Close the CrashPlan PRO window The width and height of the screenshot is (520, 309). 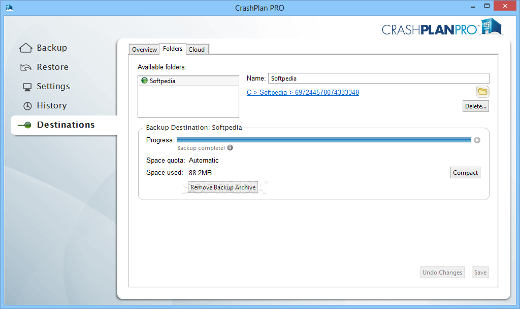coord(505,6)
